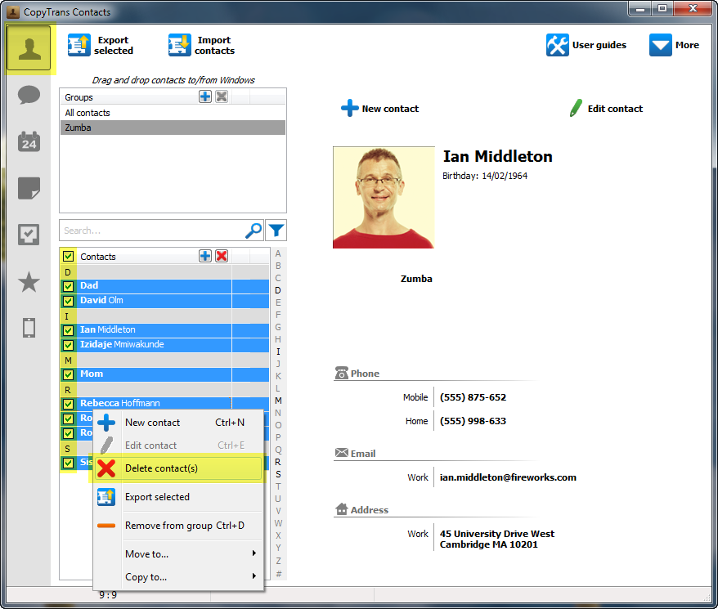The width and height of the screenshot is (718, 609).
Task: Open the Device phone section icon
Action: [29, 328]
